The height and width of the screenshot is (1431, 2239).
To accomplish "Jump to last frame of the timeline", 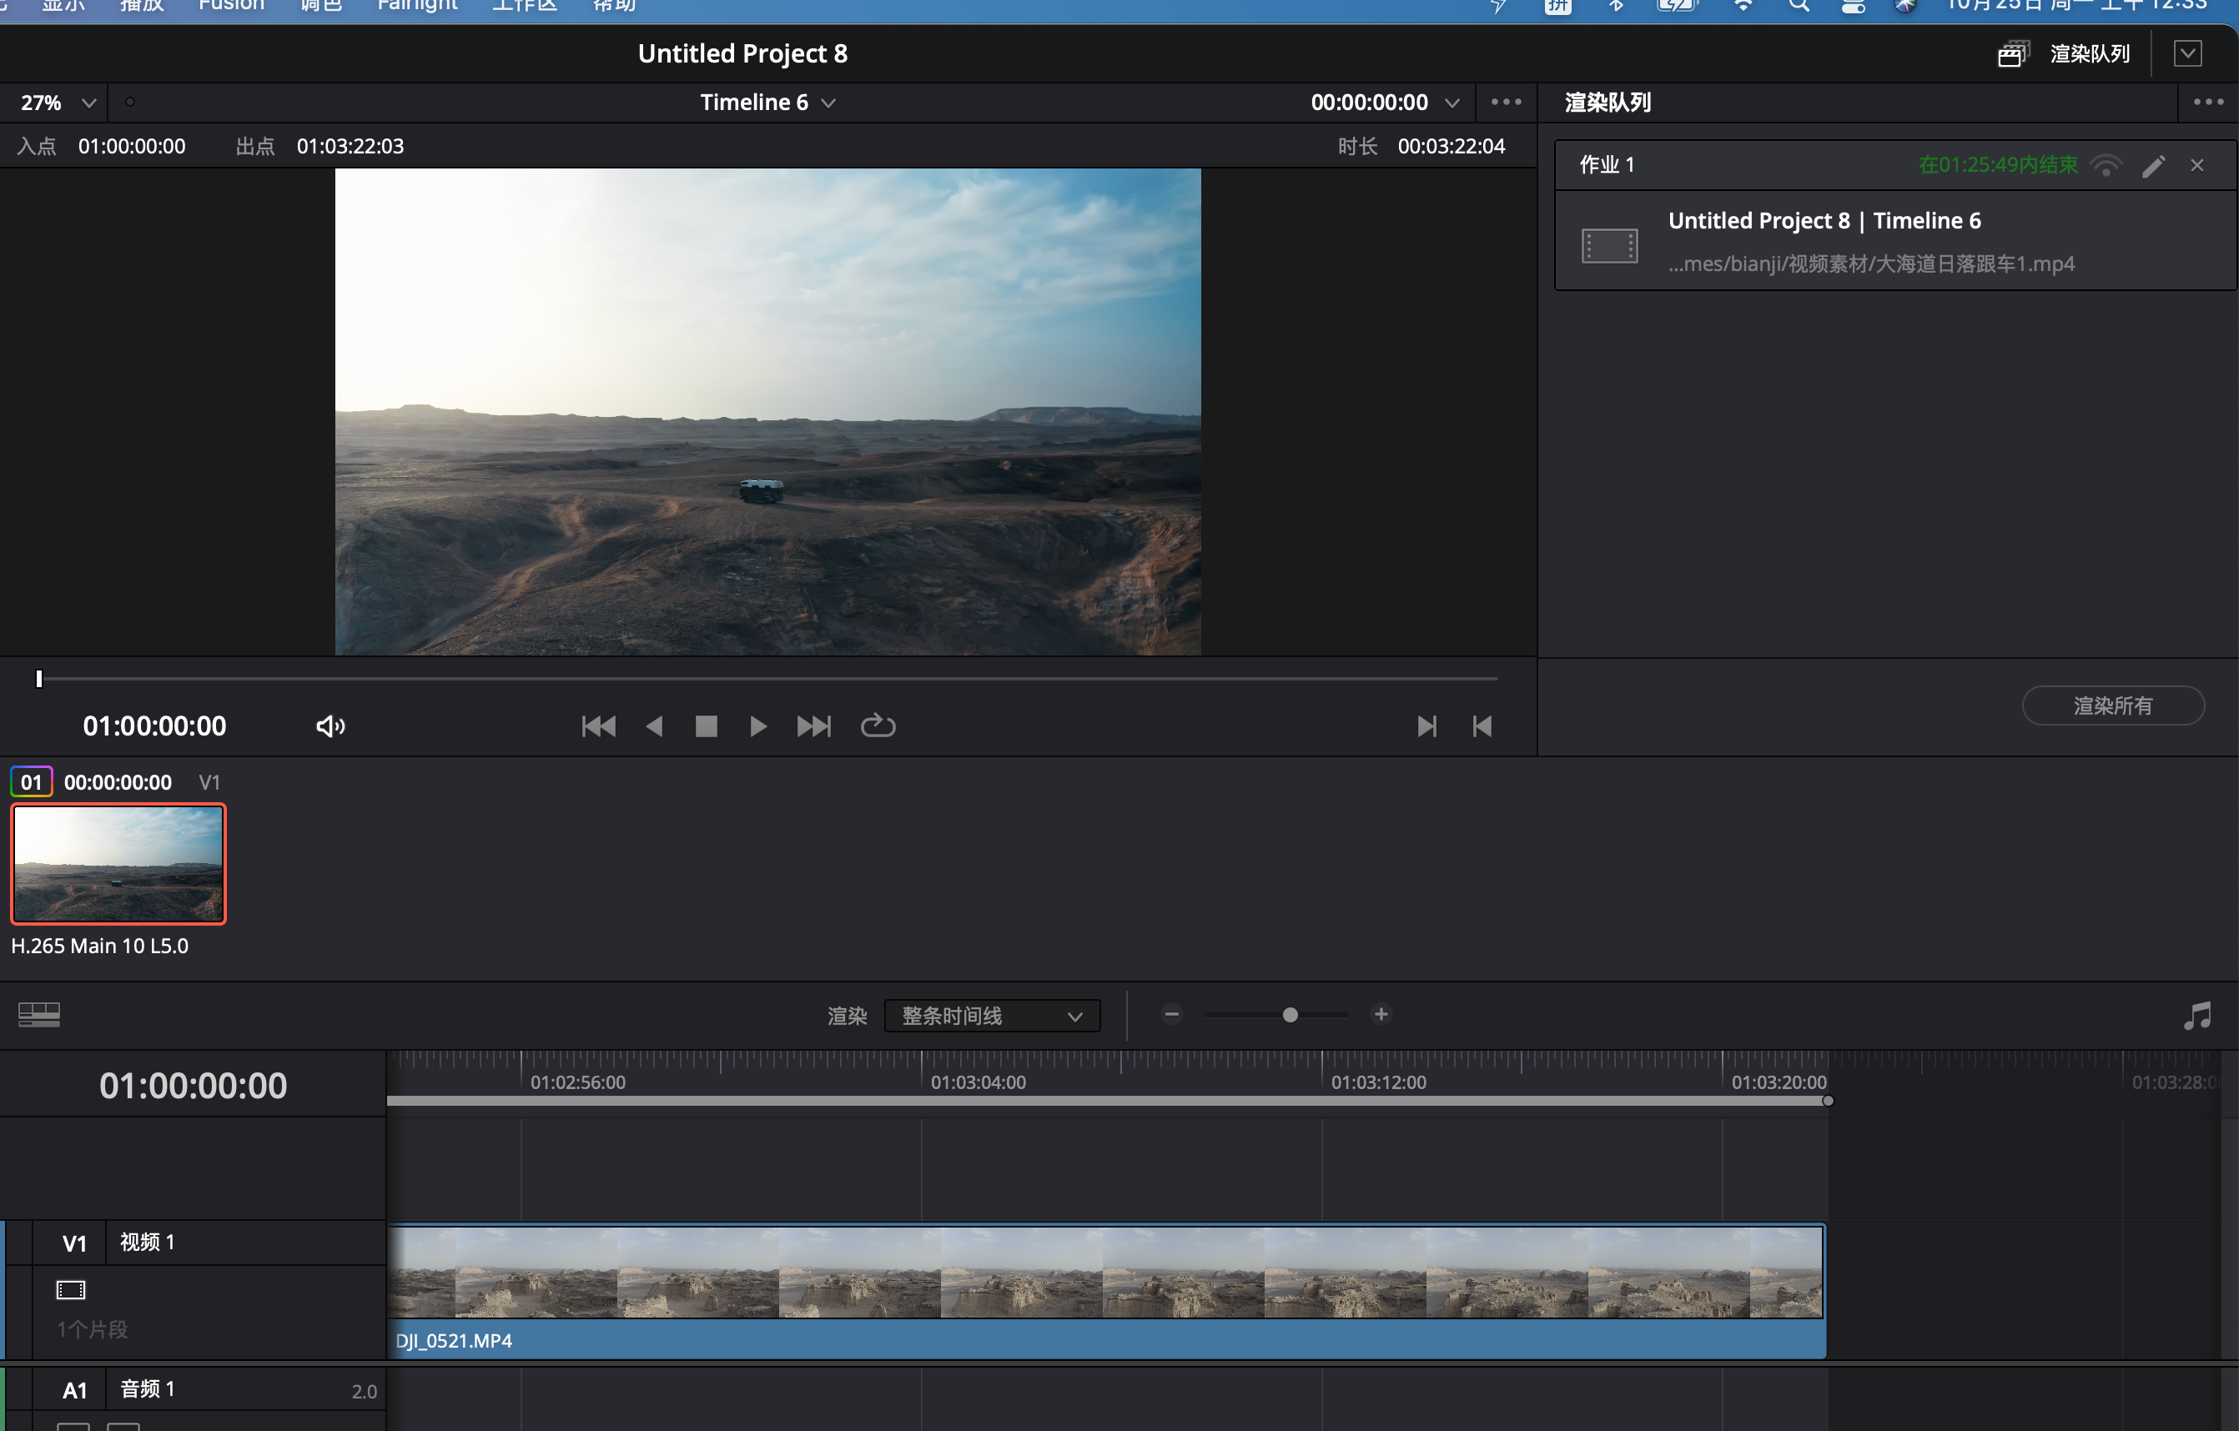I will (x=813, y=726).
